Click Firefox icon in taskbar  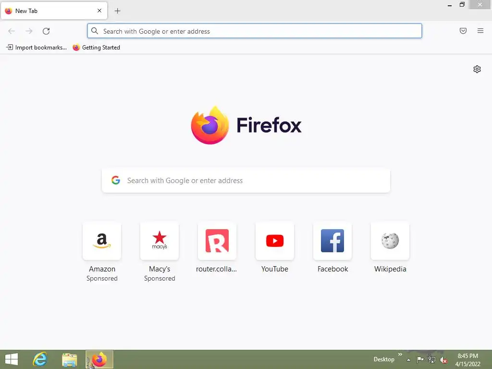click(x=99, y=359)
